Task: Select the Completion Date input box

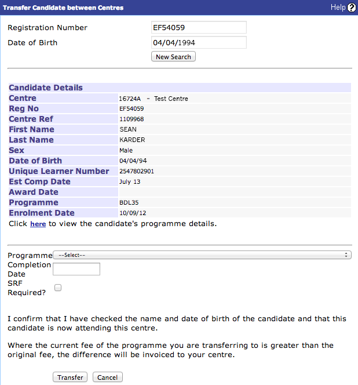Action: tap(76, 269)
